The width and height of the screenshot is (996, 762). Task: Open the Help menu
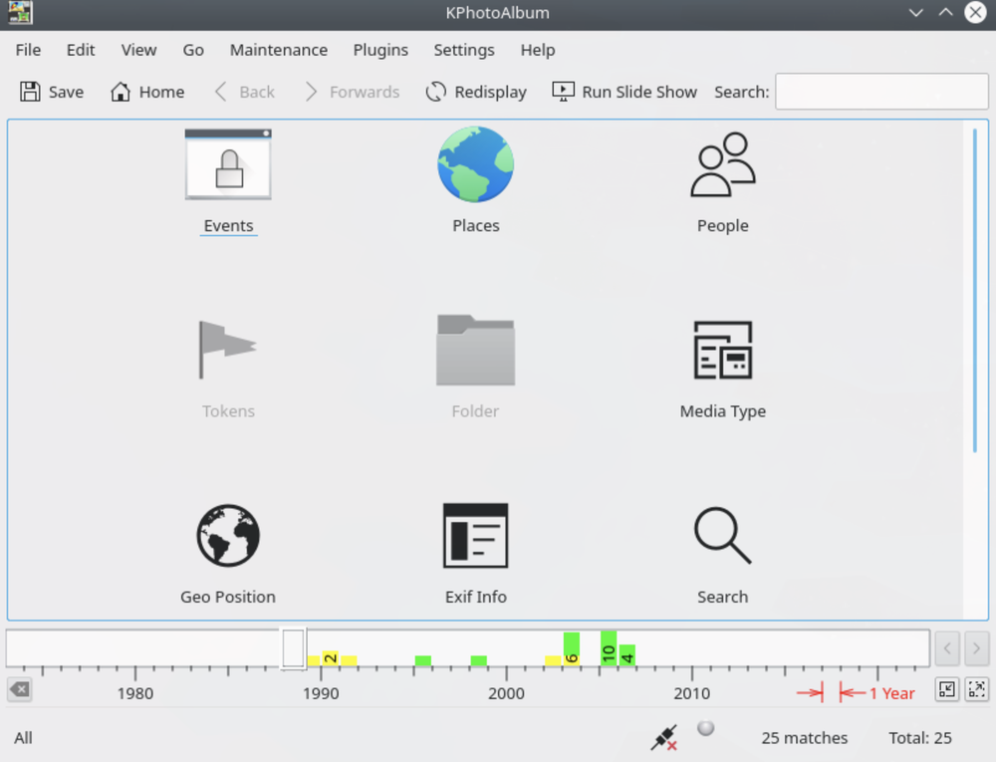[x=538, y=50]
